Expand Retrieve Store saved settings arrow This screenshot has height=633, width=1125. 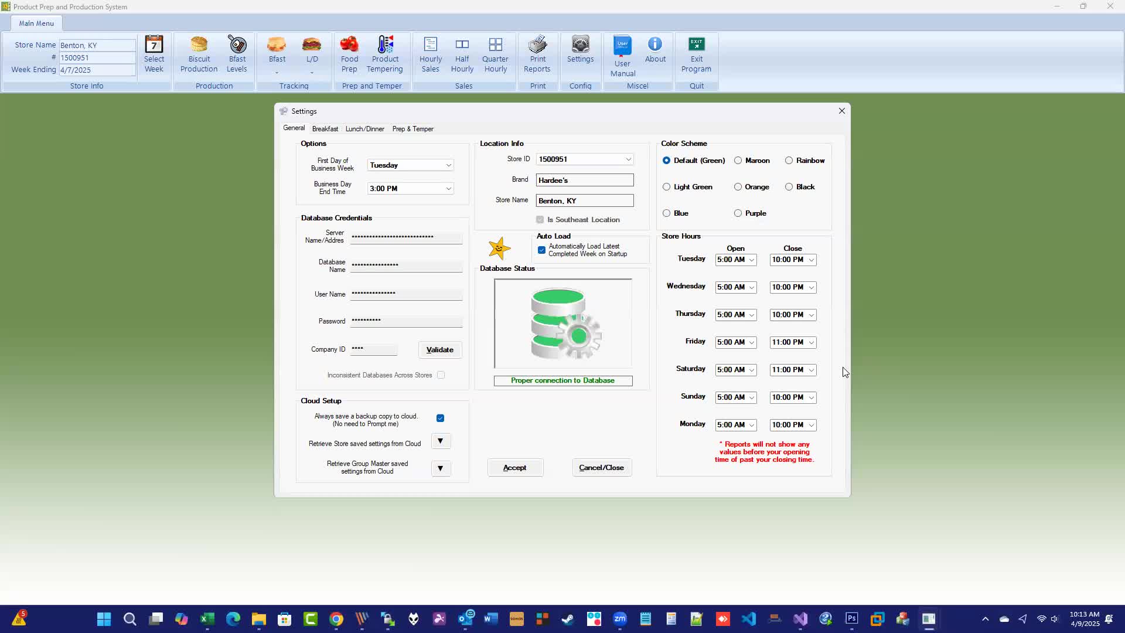coord(441,441)
